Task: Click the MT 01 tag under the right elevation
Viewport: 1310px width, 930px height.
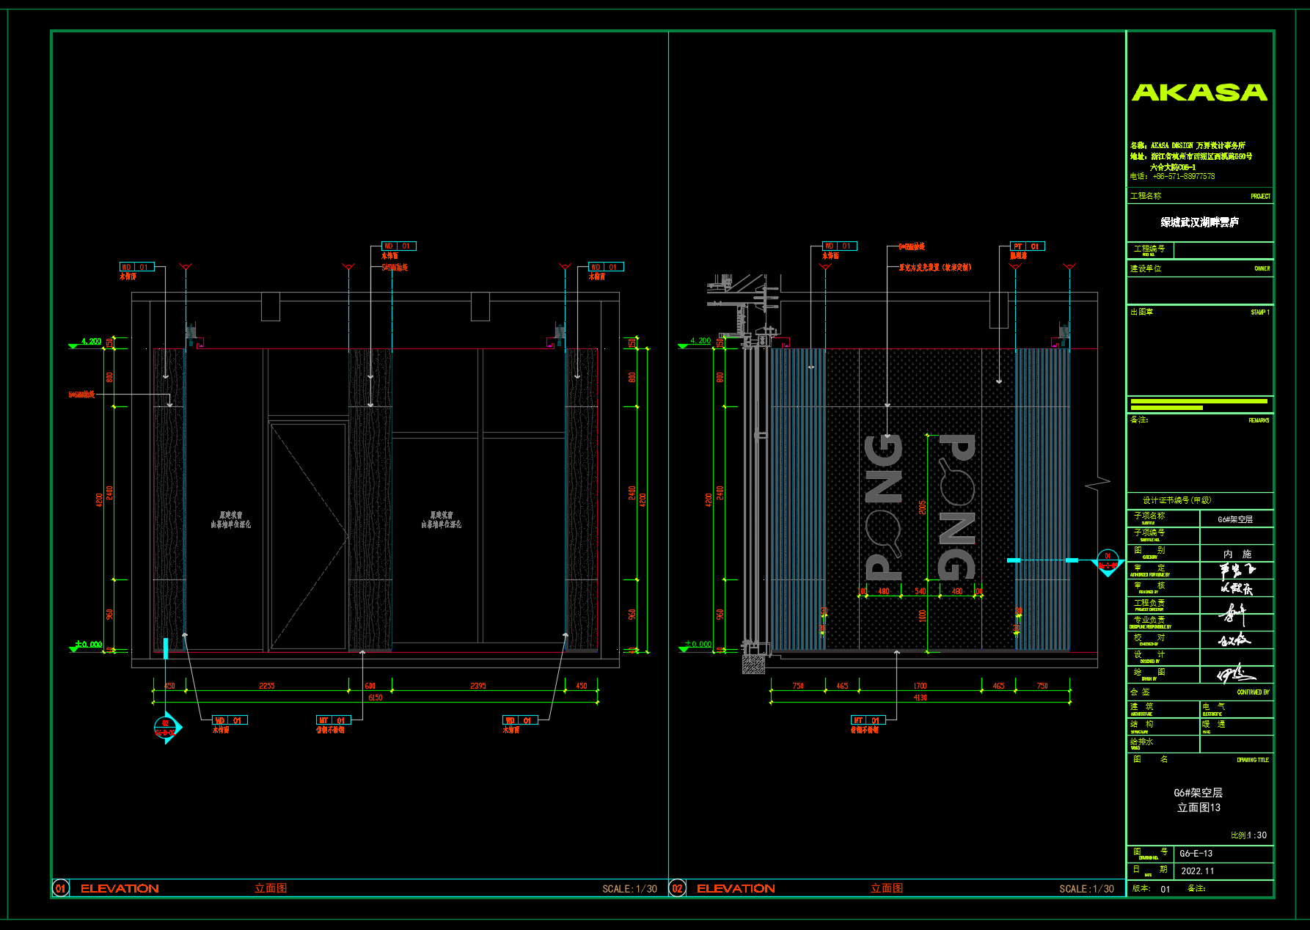Action: (868, 720)
